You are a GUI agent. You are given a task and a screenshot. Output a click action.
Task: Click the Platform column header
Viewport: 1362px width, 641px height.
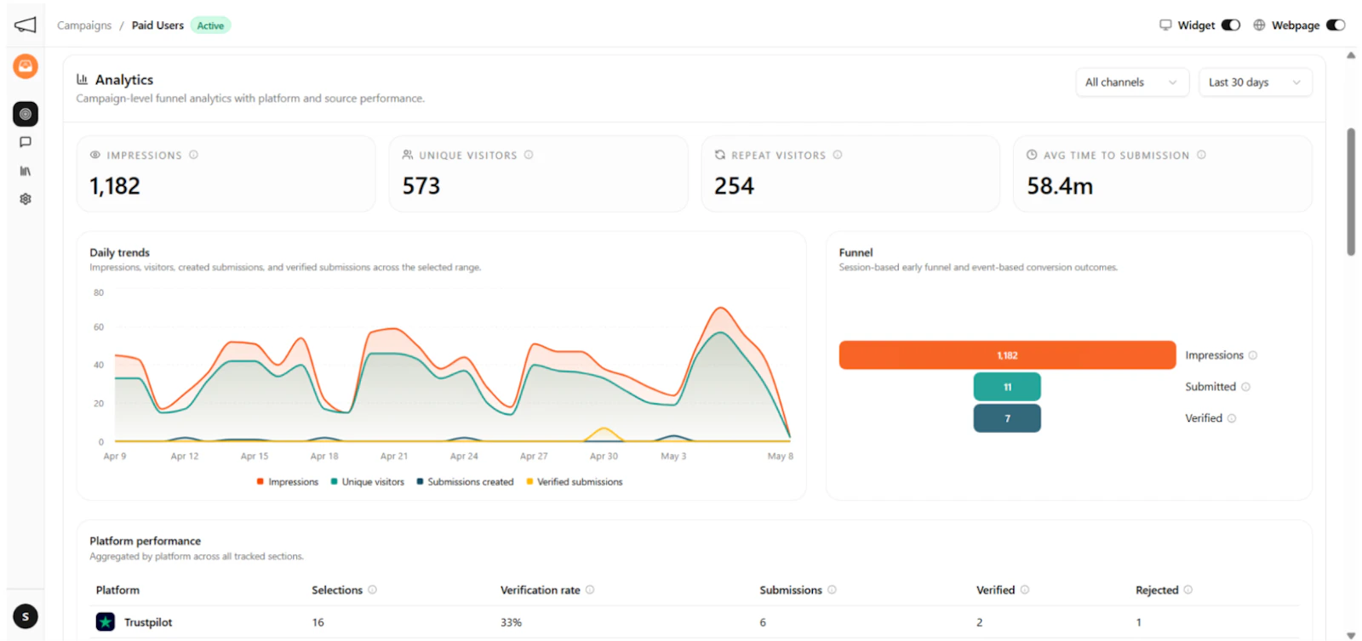[117, 590]
